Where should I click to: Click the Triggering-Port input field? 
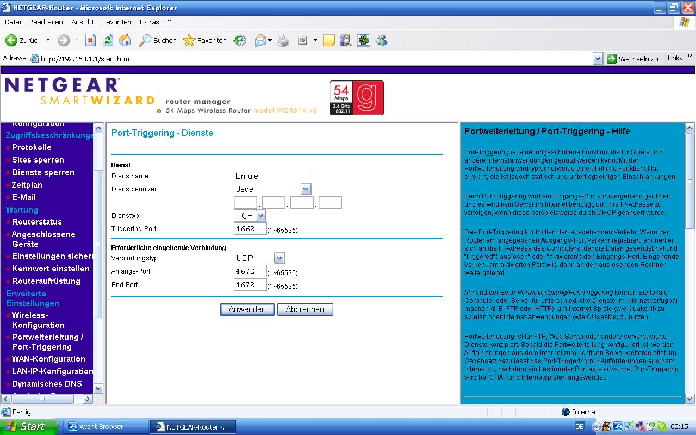250,229
